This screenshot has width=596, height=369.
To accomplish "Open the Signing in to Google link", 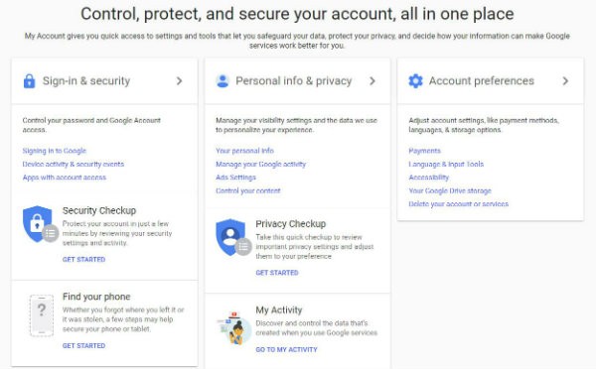I will [55, 151].
